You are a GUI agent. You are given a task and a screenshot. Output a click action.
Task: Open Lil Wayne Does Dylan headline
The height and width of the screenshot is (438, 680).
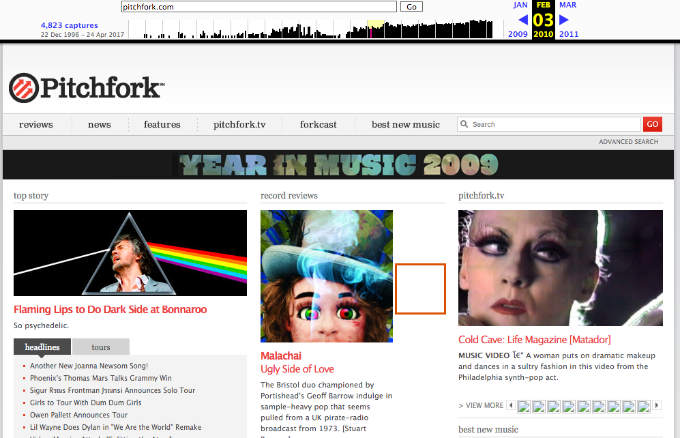pos(115,427)
